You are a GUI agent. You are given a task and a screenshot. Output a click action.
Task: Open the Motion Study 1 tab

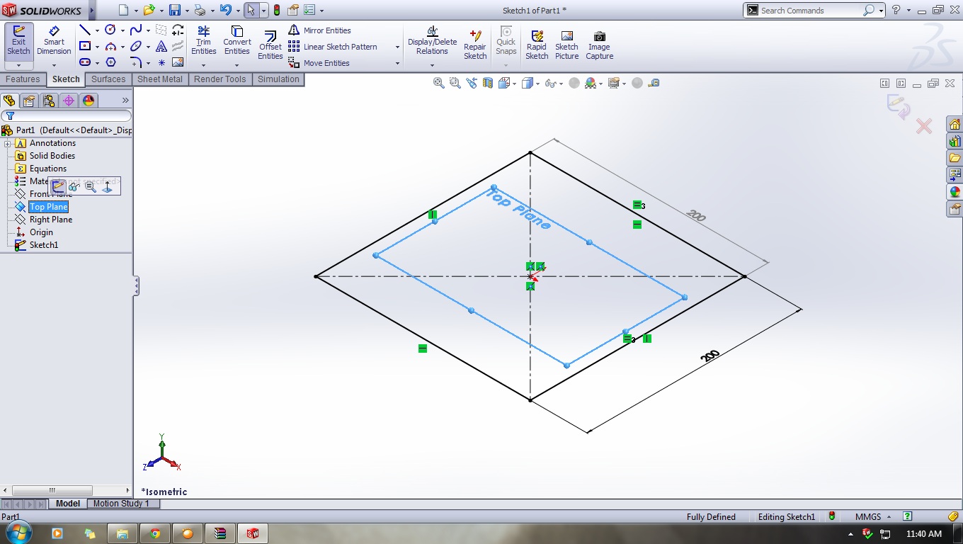coord(121,504)
